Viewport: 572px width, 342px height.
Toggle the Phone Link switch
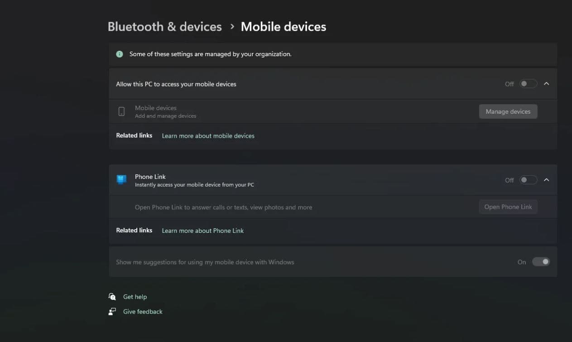coord(528,180)
